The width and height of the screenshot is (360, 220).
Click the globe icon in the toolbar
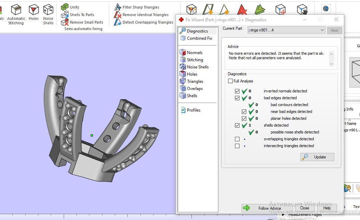pyautogui.click(x=325, y=9)
